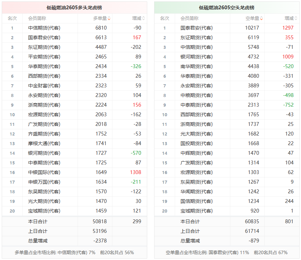Click 会员简称 header in long table
The height and width of the screenshot is (260, 301).
(x=37, y=18)
